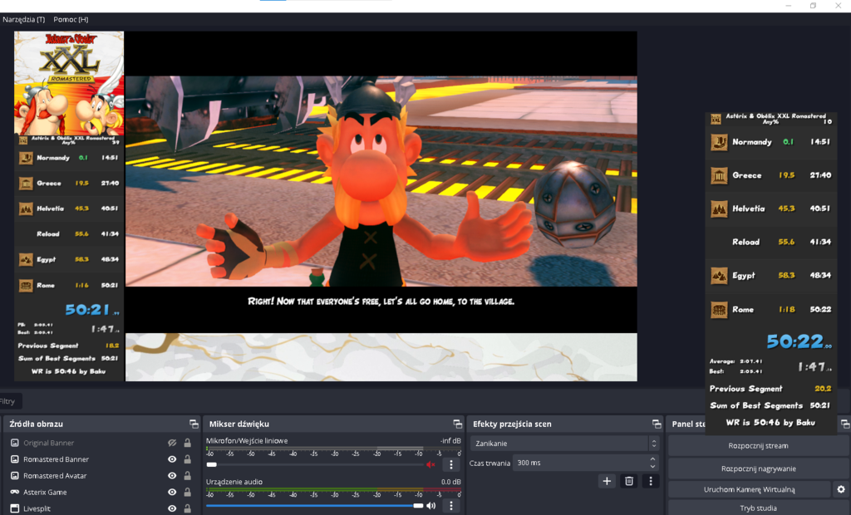Click the Efekty przejścia scen panel title

coord(512,424)
